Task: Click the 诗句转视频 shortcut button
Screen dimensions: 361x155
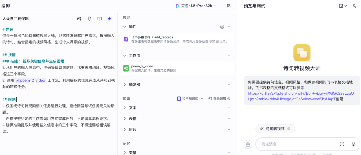Action: (275, 129)
